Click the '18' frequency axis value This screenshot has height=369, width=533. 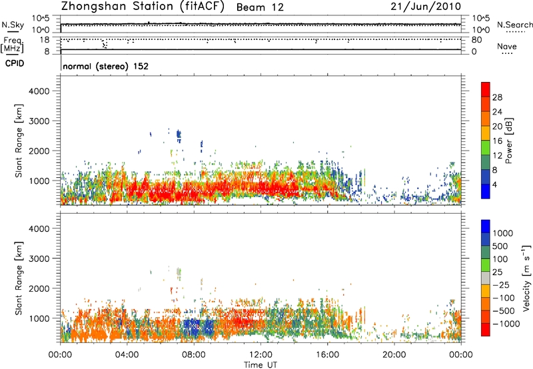point(45,40)
